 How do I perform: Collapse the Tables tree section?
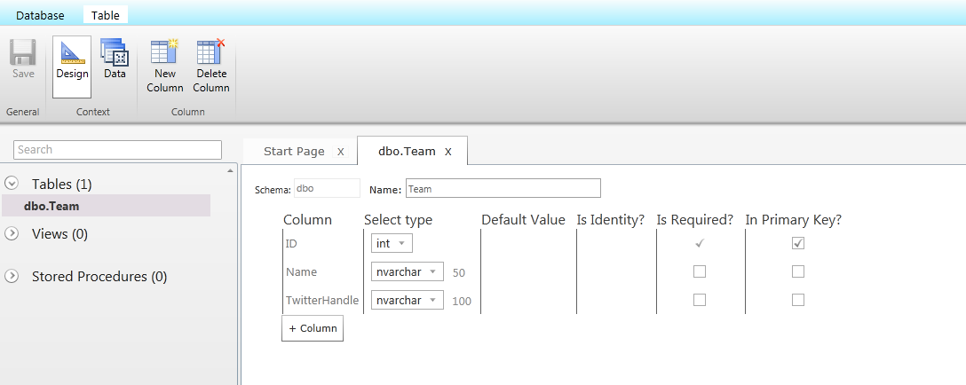[12, 184]
